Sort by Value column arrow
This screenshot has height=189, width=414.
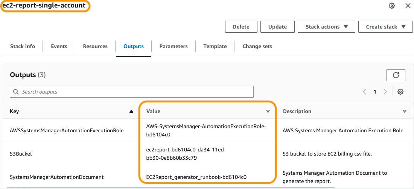[268, 112]
